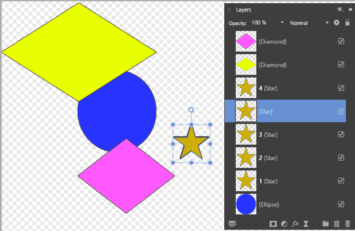Click the Layers panel drag grip

[229, 10]
